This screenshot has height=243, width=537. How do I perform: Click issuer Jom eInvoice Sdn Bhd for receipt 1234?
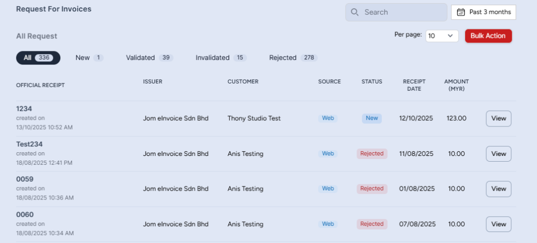[x=176, y=118]
